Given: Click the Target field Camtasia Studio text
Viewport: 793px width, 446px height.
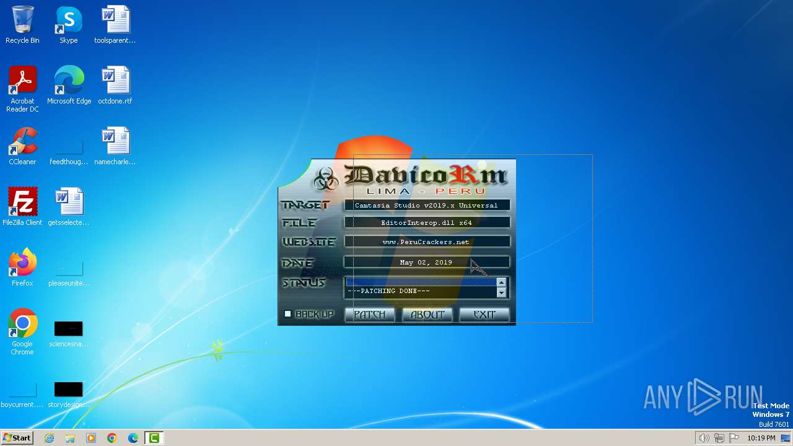Looking at the screenshot, I should [x=426, y=205].
